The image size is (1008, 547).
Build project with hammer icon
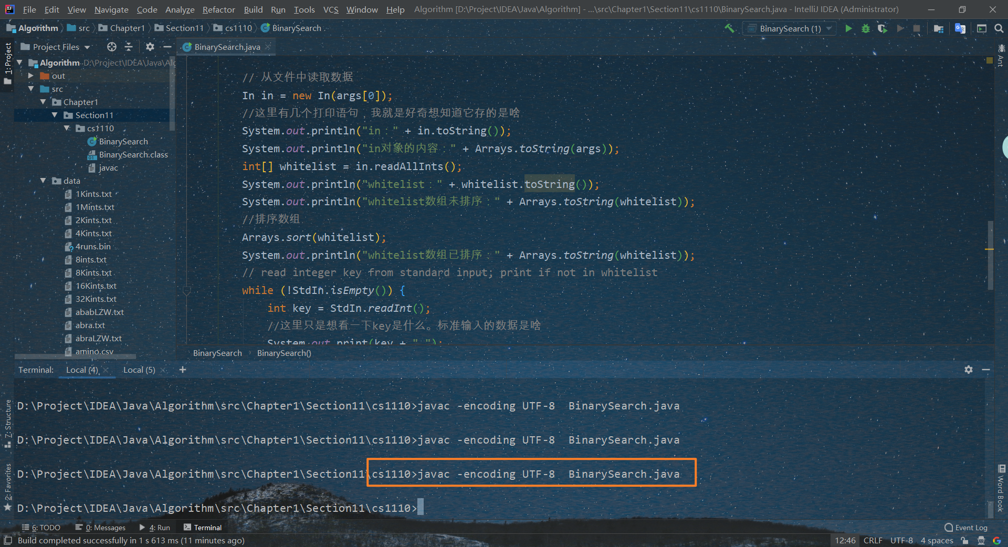[x=729, y=28]
